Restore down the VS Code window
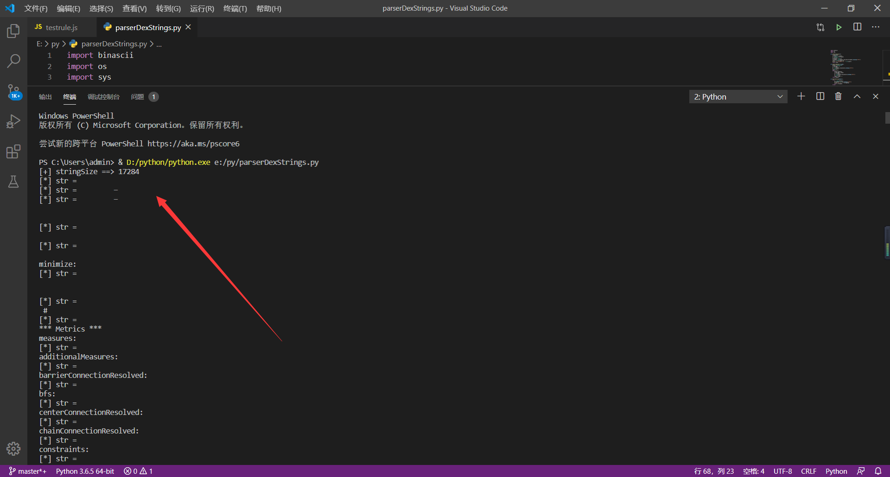890x477 pixels. click(851, 8)
